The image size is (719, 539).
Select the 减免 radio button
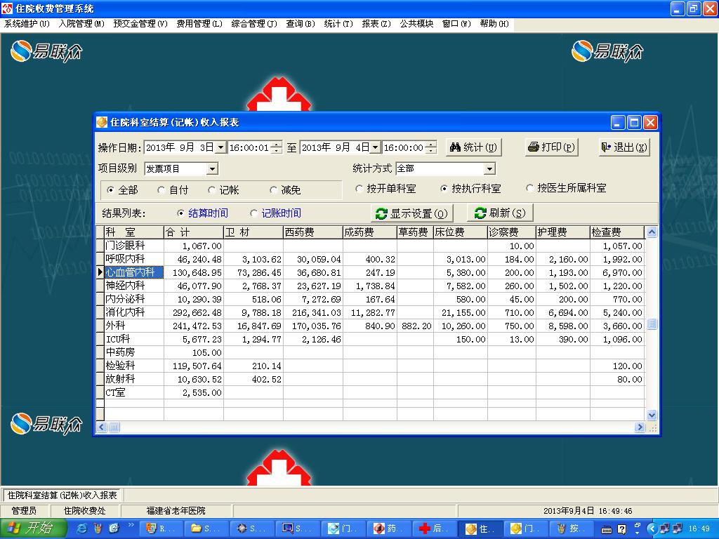(273, 189)
